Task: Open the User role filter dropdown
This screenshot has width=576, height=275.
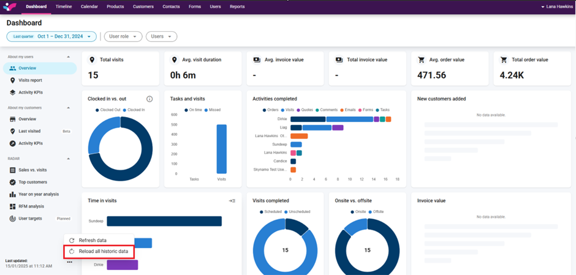Action: pyautogui.click(x=123, y=37)
